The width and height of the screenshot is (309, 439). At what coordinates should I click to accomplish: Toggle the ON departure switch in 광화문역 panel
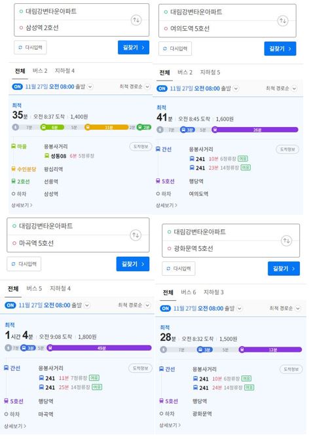pyautogui.click(x=166, y=309)
